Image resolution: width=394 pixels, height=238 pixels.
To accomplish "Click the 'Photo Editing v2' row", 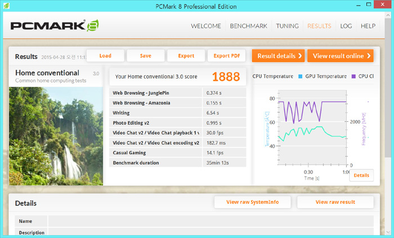I will (x=178, y=123).
